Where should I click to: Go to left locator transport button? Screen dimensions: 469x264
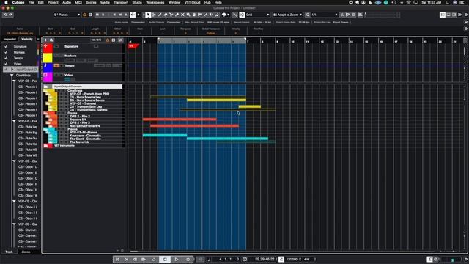pos(117,259)
